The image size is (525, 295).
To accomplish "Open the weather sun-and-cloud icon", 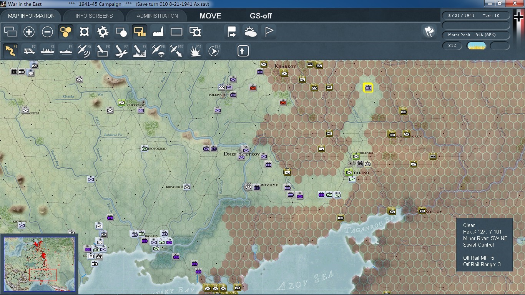I will [x=250, y=32].
